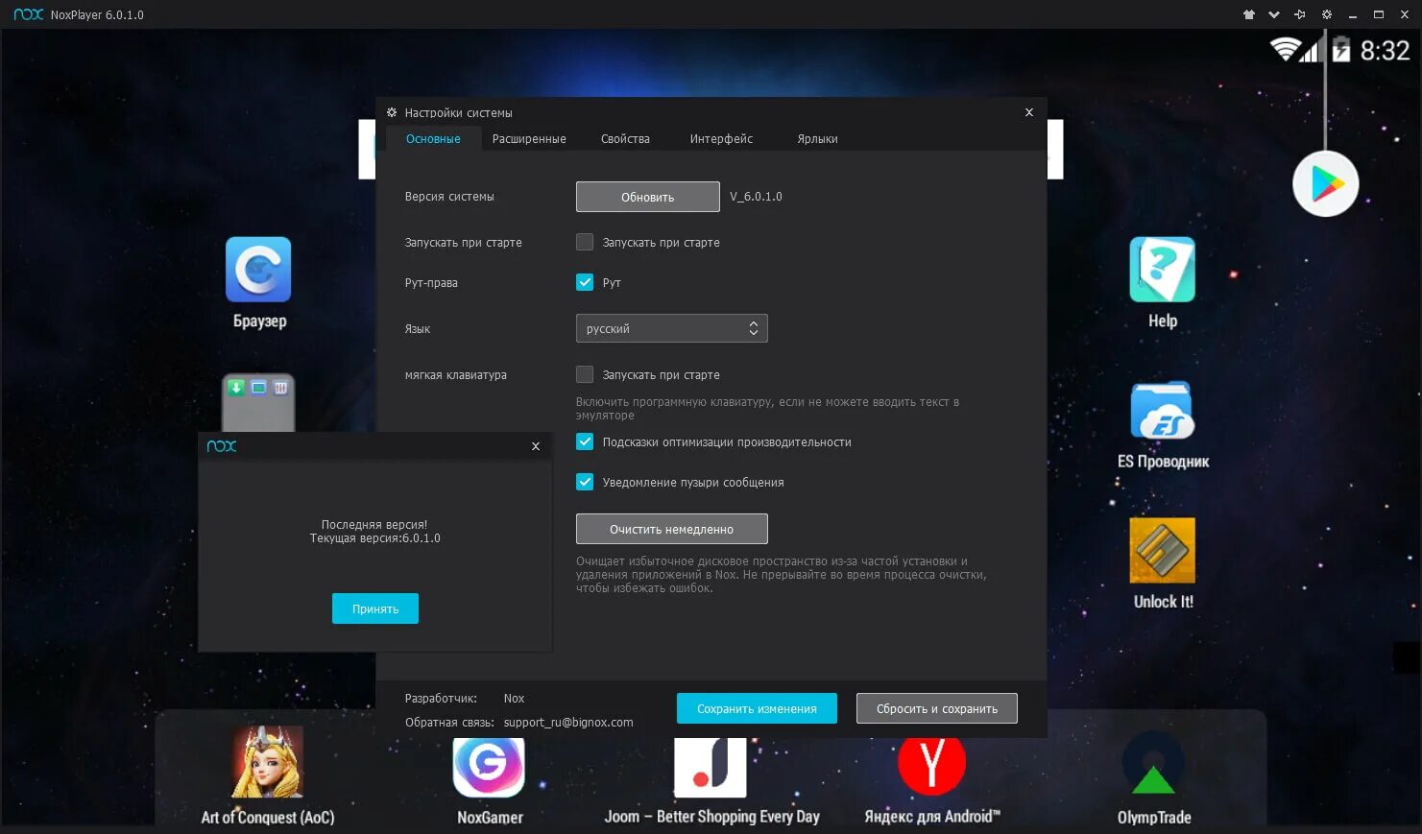Click Сохранить изменения button
Screen dimensions: 1422x834
(x=757, y=708)
